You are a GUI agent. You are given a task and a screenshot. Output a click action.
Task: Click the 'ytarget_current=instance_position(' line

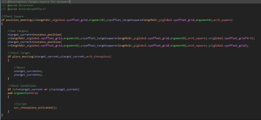(x=35, y=42)
